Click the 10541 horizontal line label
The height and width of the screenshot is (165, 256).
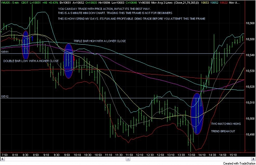(5, 52)
